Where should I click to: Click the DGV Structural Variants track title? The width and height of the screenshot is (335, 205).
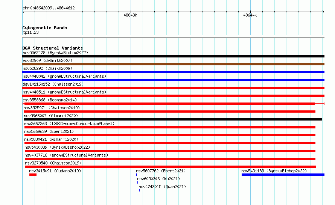53,48
